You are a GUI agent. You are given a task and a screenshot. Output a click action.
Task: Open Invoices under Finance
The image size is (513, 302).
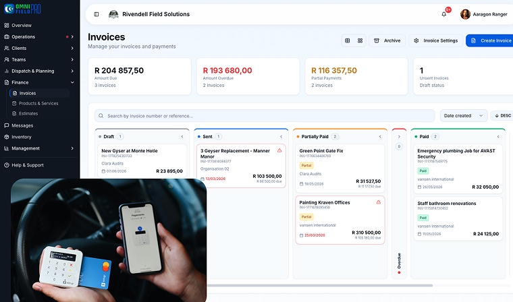pyautogui.click(x=40, y=93)
